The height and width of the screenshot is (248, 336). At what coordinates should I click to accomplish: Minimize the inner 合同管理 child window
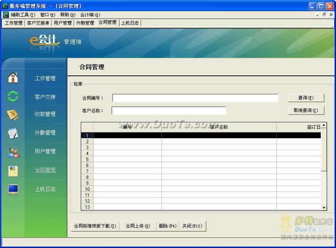click(x=318, y=15)
